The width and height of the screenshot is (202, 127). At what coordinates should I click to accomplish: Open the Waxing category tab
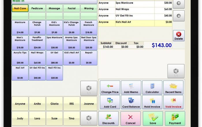click(x=89, y=8)
